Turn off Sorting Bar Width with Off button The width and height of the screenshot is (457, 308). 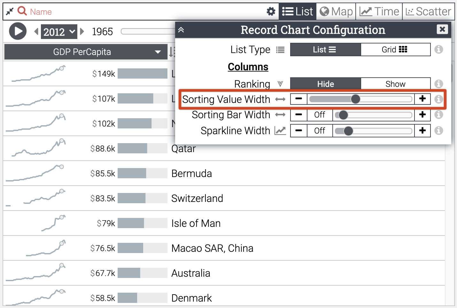pyautogui.click(x=320, y=114)
